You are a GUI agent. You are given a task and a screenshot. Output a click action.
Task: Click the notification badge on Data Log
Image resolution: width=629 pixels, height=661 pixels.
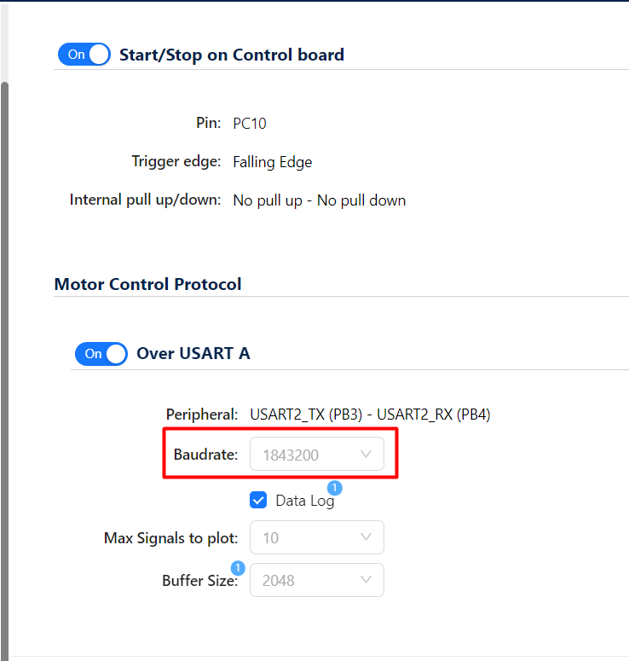[335, 488]
